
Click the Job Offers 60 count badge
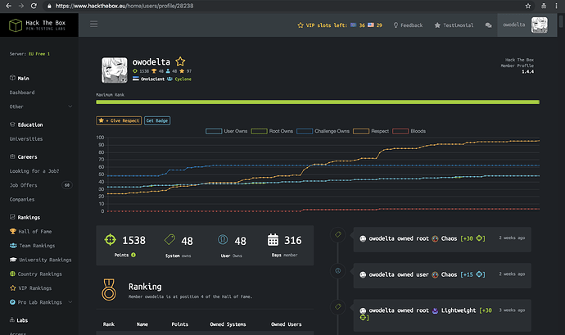(67, 185)
